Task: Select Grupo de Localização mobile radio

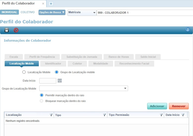Action: 57,72
